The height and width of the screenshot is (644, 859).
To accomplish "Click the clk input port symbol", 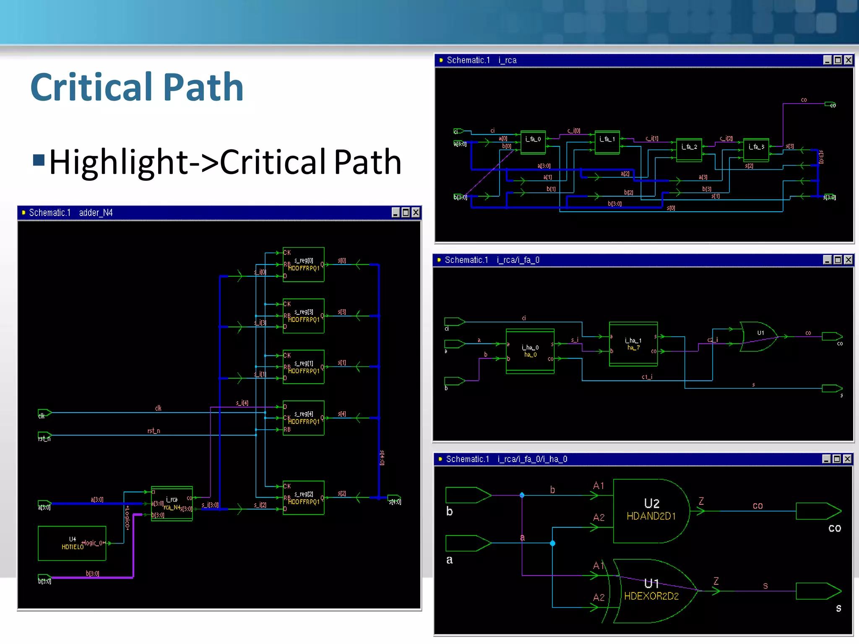I will (44, 413).
